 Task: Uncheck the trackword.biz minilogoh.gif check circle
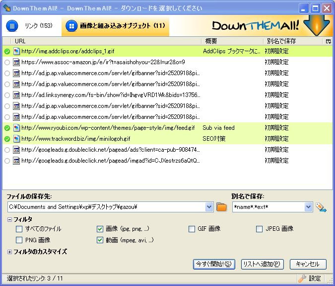click(x=7, y=139)
